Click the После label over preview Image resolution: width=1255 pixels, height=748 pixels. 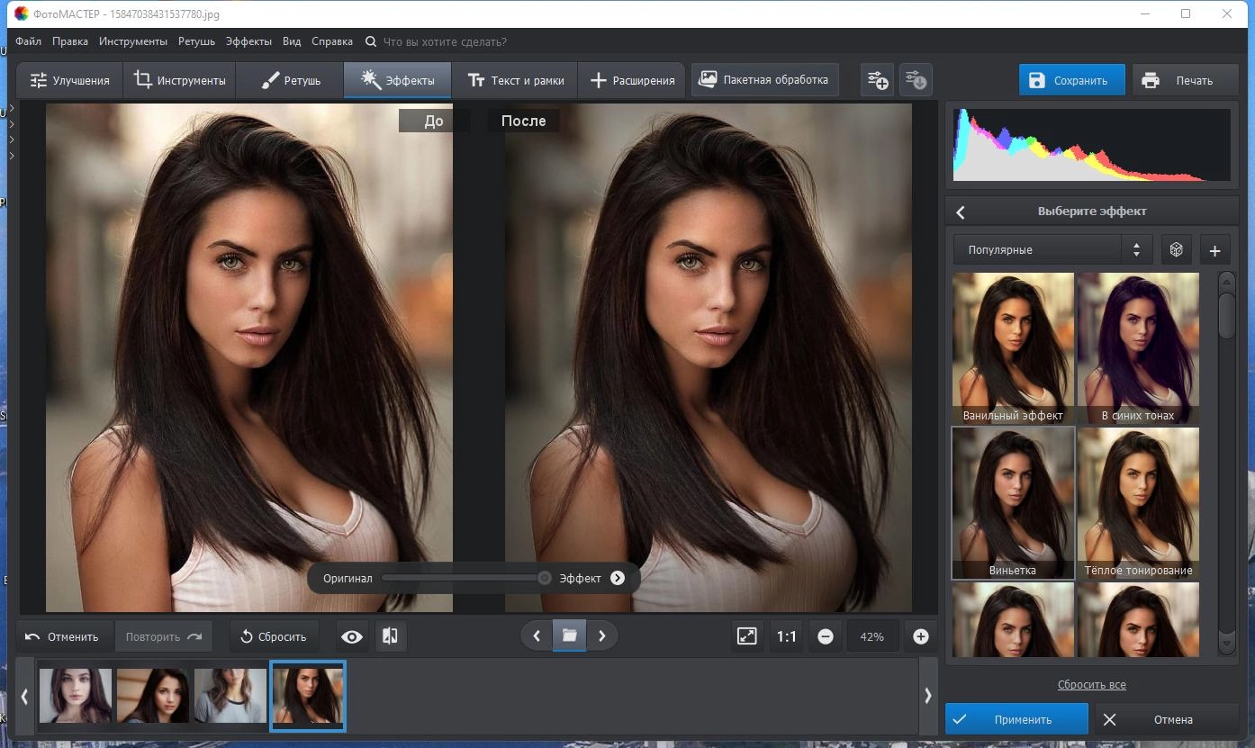(523, 121)
